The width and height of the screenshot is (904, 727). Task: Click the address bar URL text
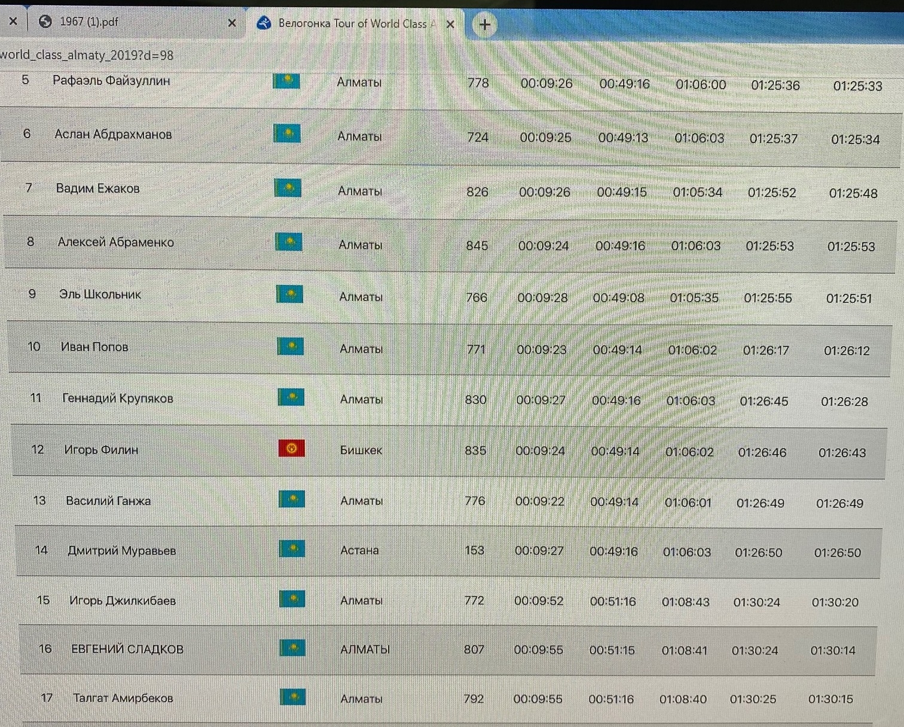click(87, 55)
